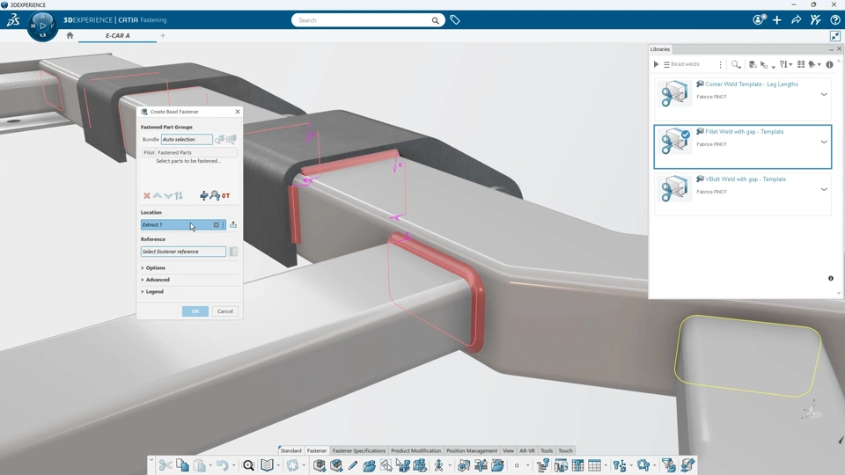
Task: Open the tag filter icon beside Search
Action: click(455, 20)
